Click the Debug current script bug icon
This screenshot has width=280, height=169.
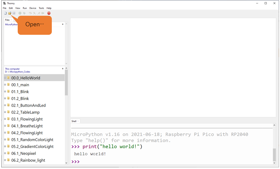pyautogui.click(x=24, y=13)
